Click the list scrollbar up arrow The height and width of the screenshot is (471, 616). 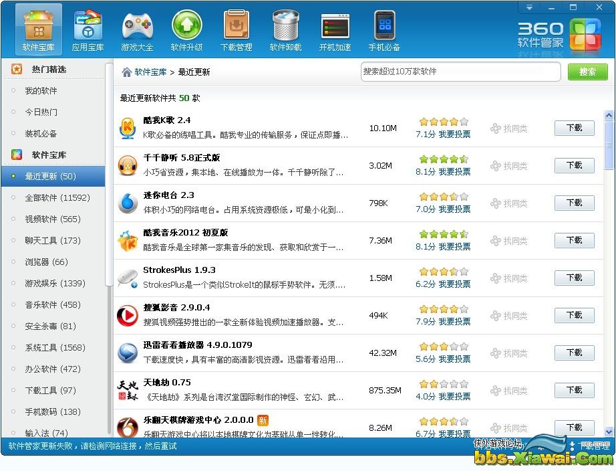609,116
